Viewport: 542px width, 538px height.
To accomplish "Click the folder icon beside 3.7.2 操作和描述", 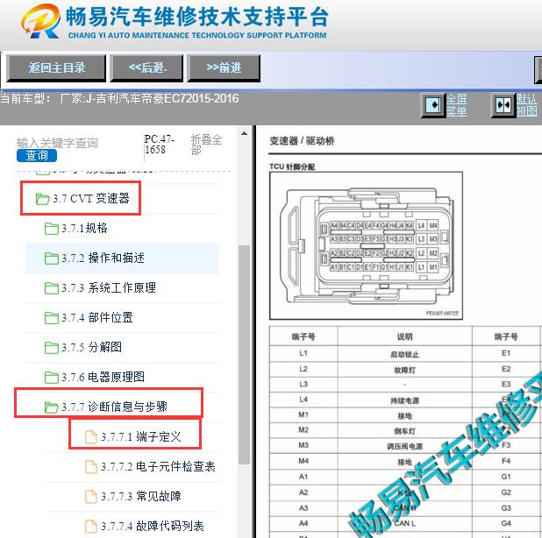I will click(52, 258).
